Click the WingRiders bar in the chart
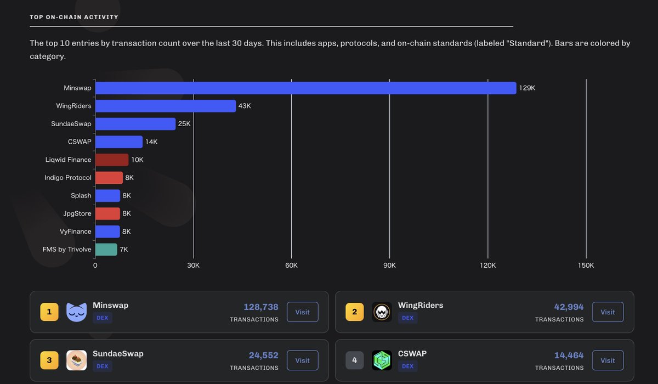Image resolution: width=658 pixels, height=384 pixels. [165, 106]
